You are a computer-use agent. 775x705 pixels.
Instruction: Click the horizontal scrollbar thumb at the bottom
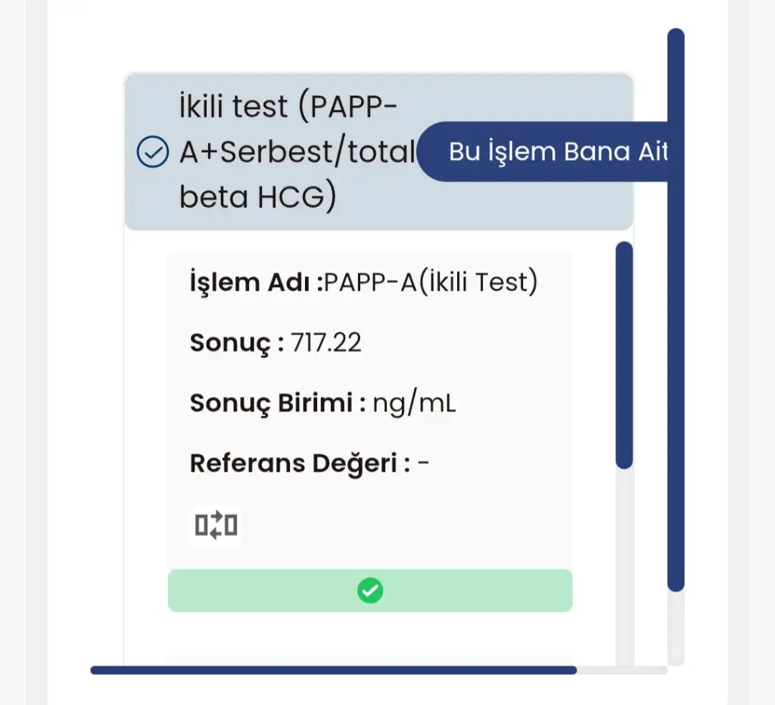click(333, 670)
